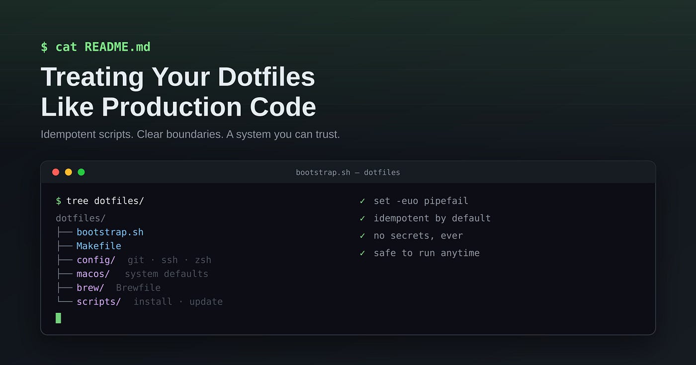Click the checkmark beside idempotent by default
This screenshot has height=365, width=696.
(x=362, y=219)
